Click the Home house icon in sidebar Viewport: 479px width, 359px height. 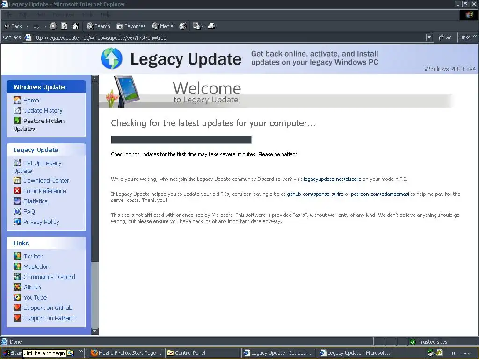(17, 100)
